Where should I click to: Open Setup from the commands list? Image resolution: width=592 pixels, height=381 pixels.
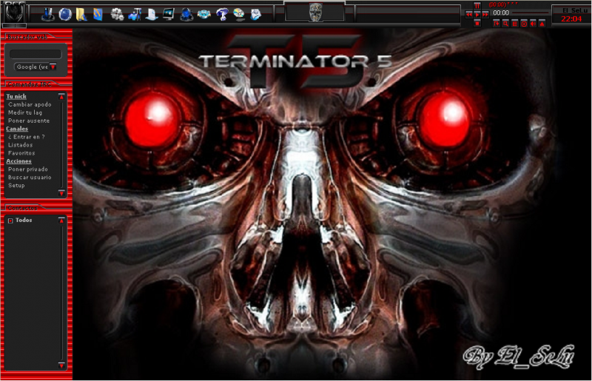pyautogui.click(x=16, y=186)
